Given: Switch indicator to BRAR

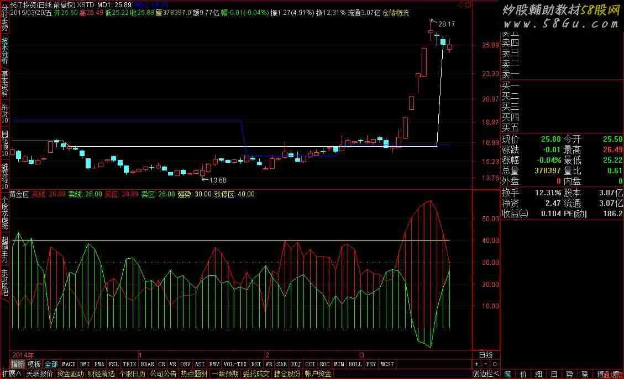Looking at the screenshot, I should [147, 364].
